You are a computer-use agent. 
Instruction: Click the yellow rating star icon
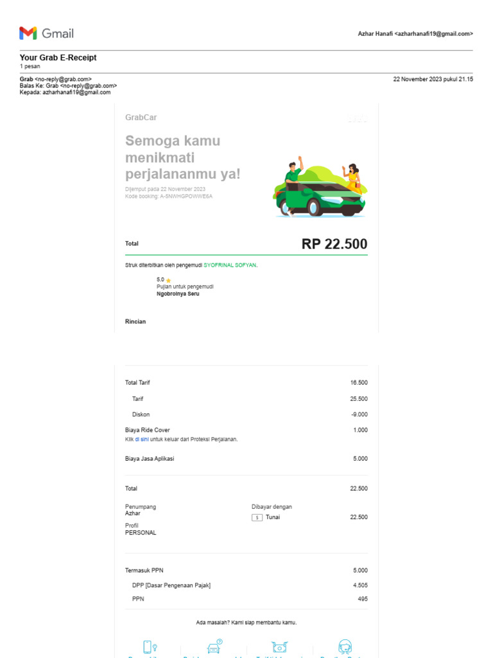click(x=168, y=280)
